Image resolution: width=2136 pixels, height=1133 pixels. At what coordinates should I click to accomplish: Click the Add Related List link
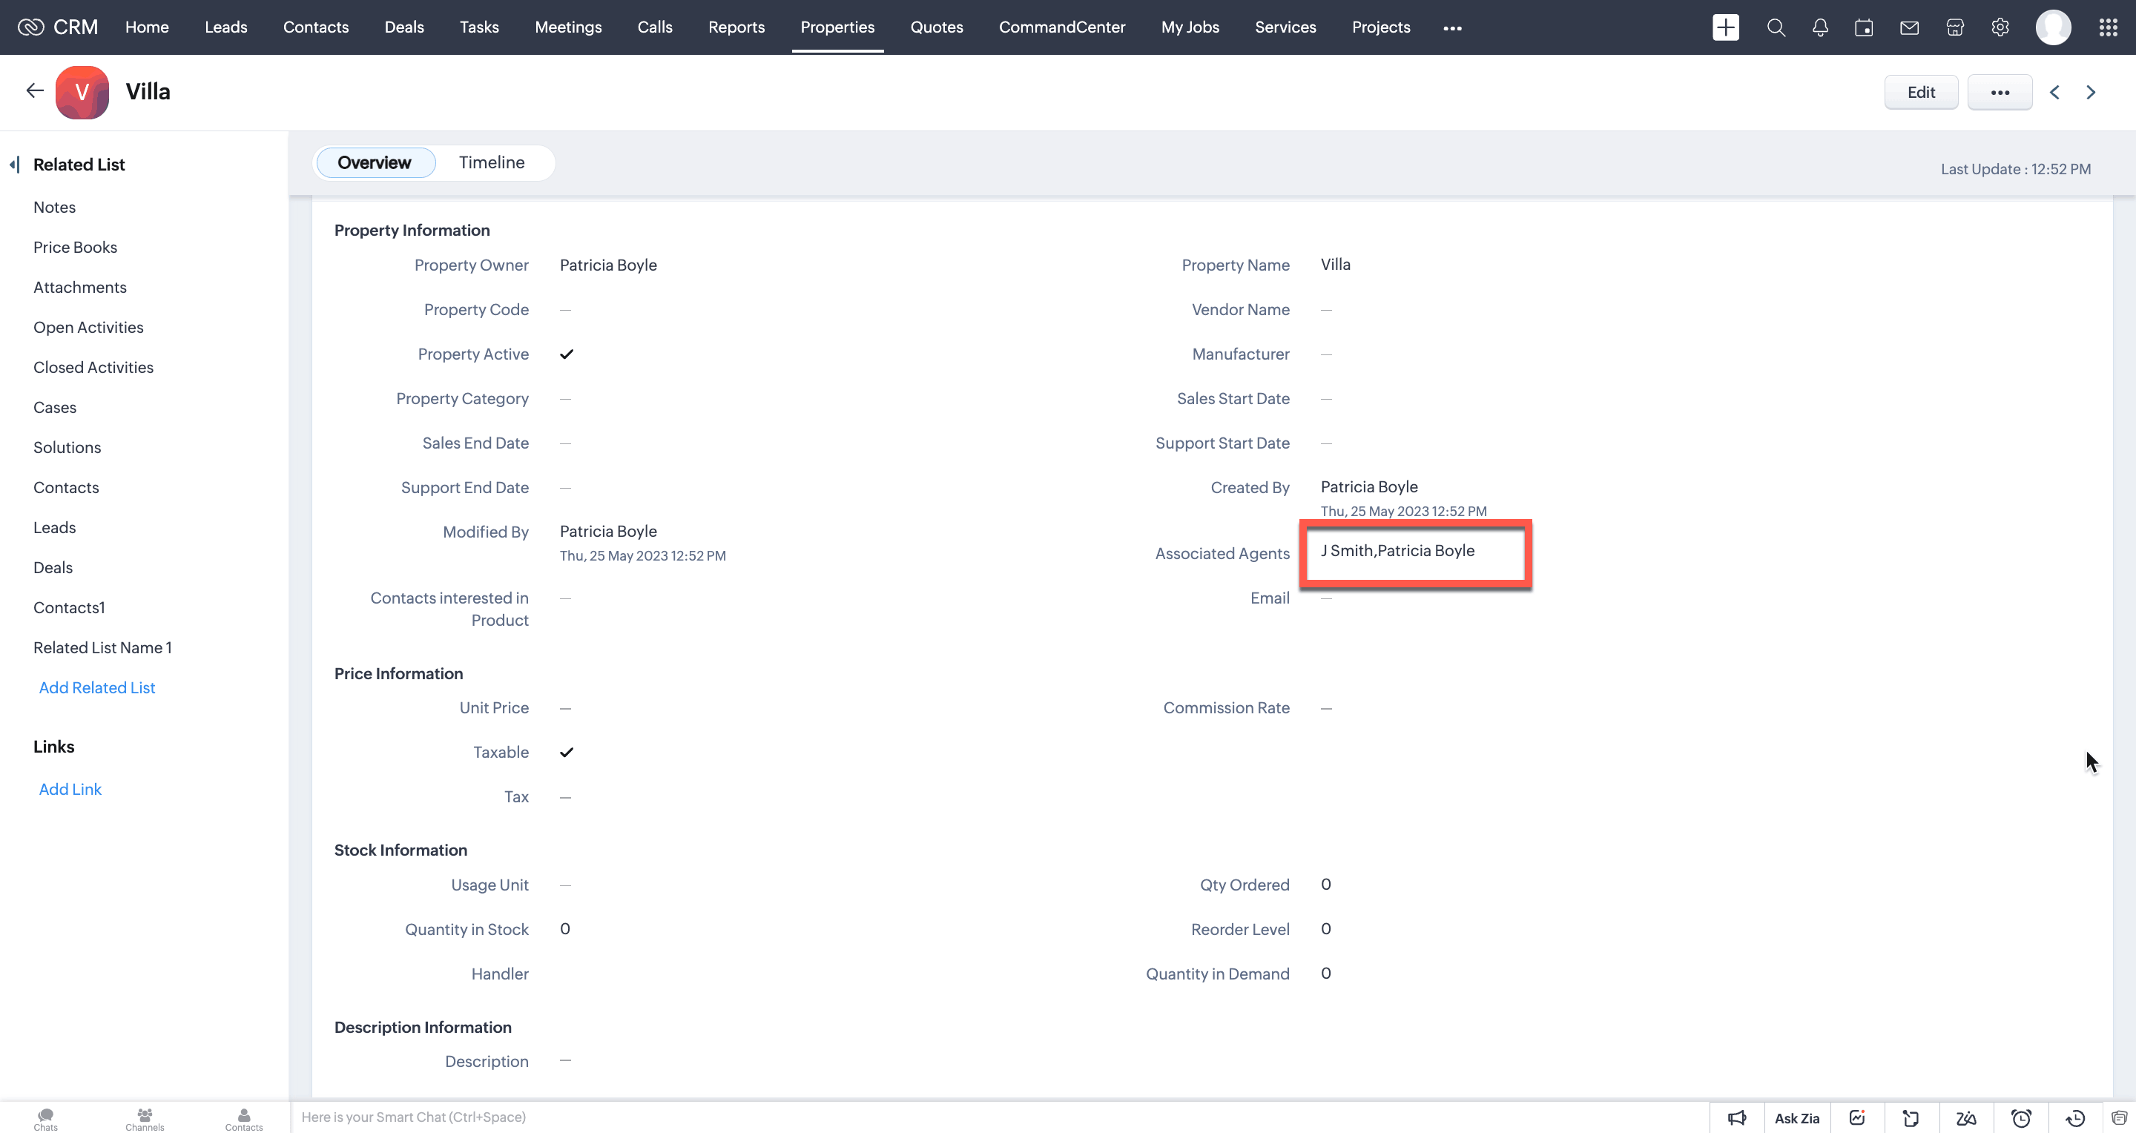(97, 687)
